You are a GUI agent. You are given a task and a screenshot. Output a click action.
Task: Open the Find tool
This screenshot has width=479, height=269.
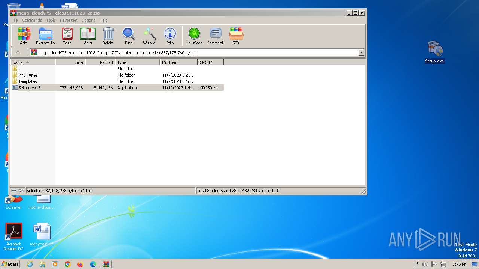[x=129, y=36]
